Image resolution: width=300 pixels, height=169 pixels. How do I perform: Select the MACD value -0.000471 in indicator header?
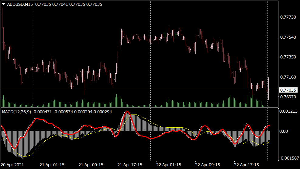pos(42,112)
